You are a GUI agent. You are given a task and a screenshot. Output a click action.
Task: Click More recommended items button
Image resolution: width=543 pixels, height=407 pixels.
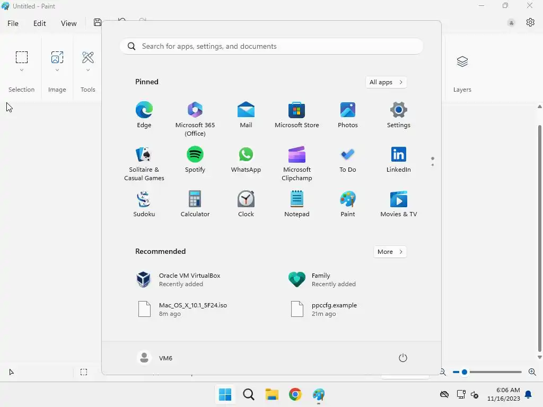click(390, 252)
